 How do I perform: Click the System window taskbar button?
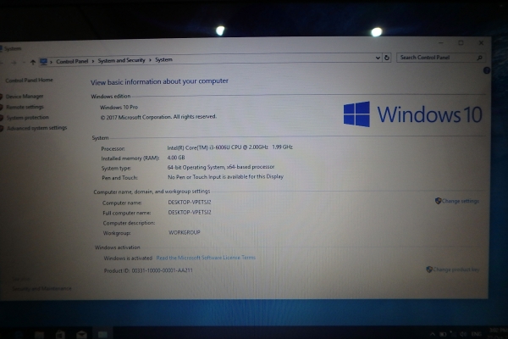[x=102, y=334]
